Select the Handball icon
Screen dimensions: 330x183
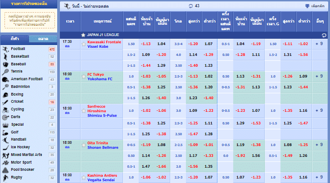click(x=5, y=140)
